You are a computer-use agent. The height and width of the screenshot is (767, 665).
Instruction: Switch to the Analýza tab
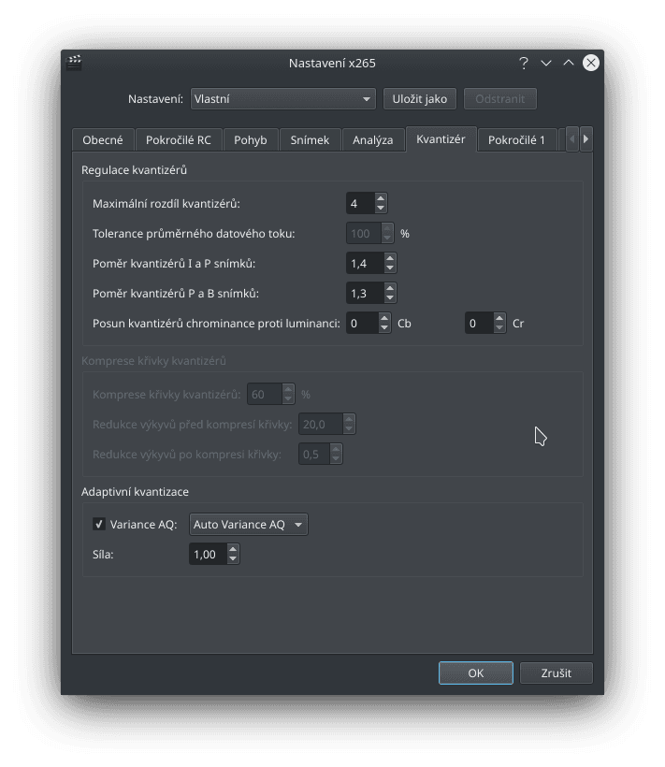point(373,139)
